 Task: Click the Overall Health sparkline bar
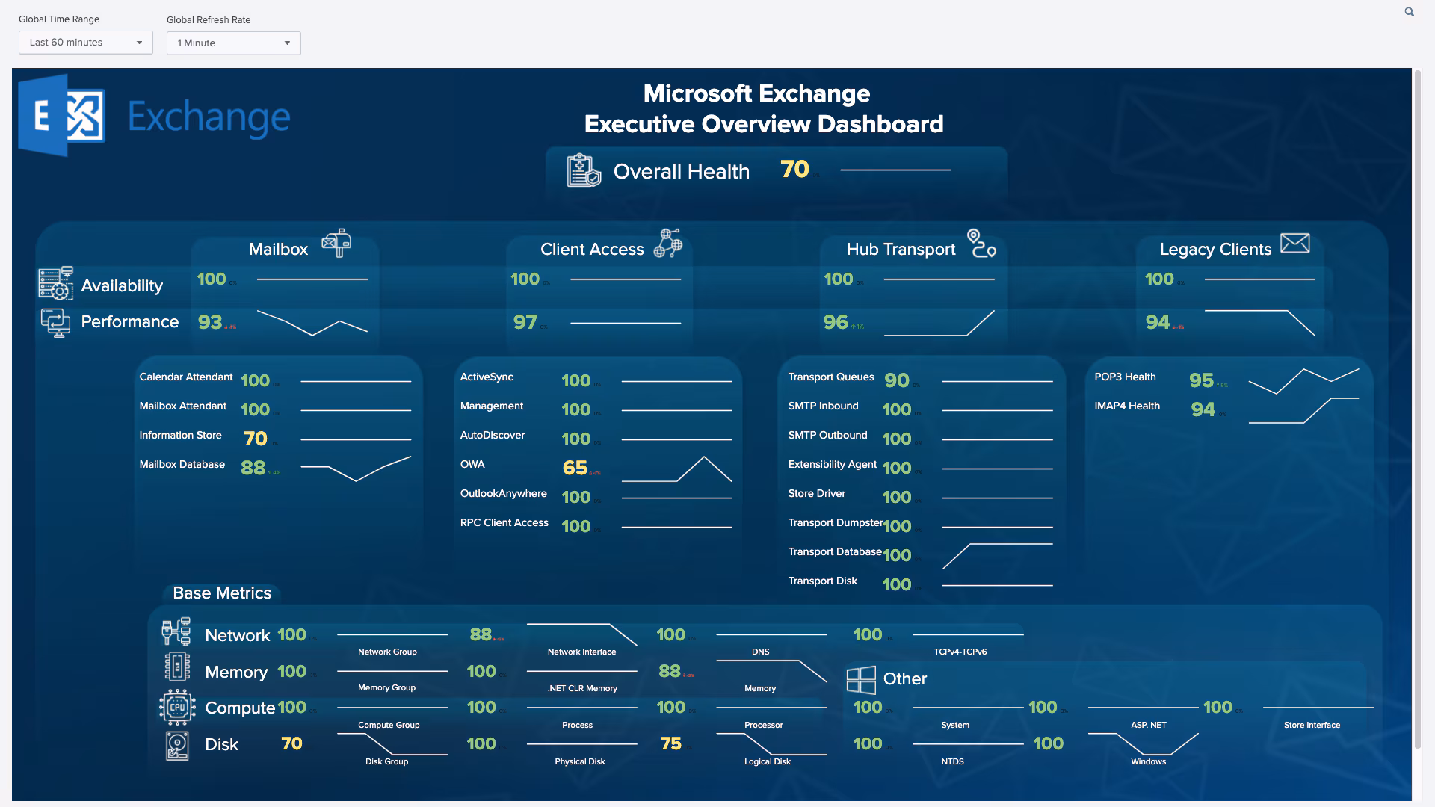(x=894, y=170)
